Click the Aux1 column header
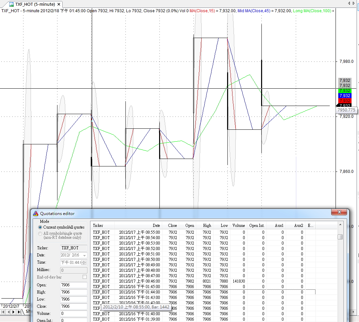The height and width of the screenshot is (322, 359). coord(276,226)
